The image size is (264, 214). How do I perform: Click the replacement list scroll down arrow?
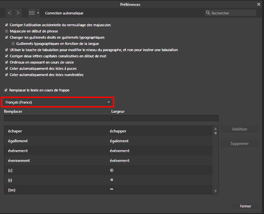(x=215, y=191)
